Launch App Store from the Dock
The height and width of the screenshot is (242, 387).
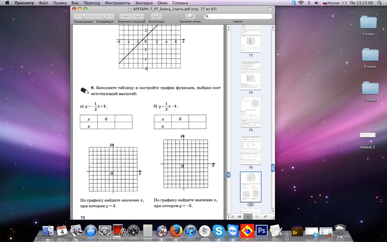tap(91, 231)
